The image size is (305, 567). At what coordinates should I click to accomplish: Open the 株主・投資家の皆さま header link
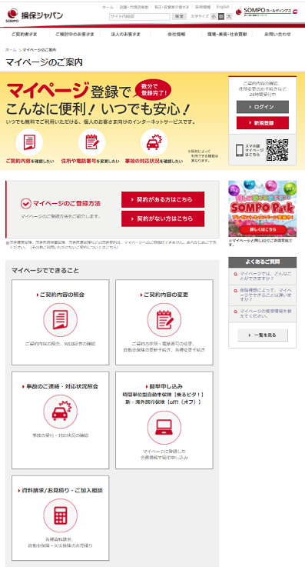pos(171,7)
